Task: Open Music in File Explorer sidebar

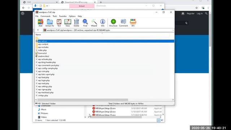Action: 44,109
